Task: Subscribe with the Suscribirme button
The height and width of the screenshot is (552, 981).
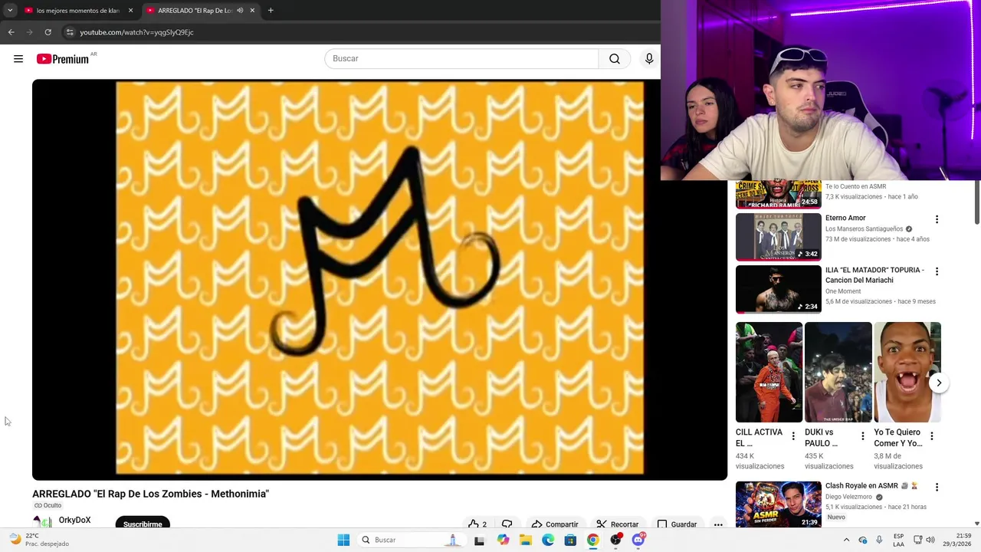Action: [x=143, y=524]
